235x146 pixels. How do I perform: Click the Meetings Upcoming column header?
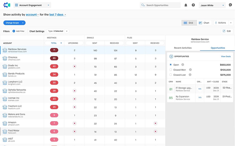click(74, 43)
